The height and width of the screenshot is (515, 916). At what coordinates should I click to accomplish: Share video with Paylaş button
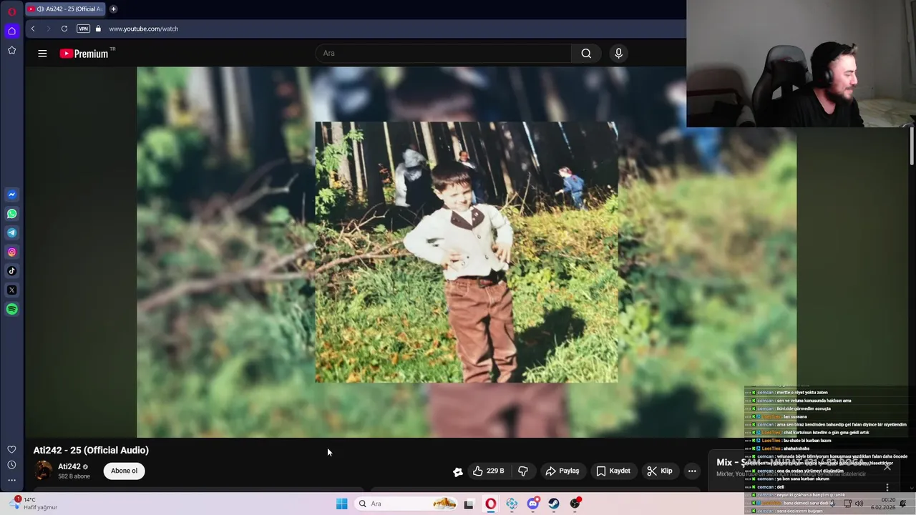pos(562,471)
